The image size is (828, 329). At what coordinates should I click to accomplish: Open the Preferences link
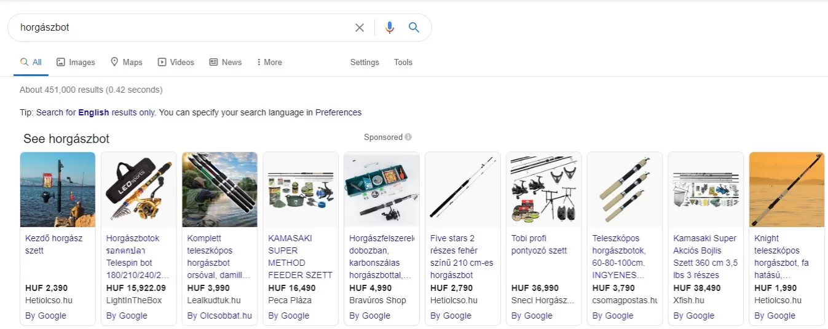338,112
